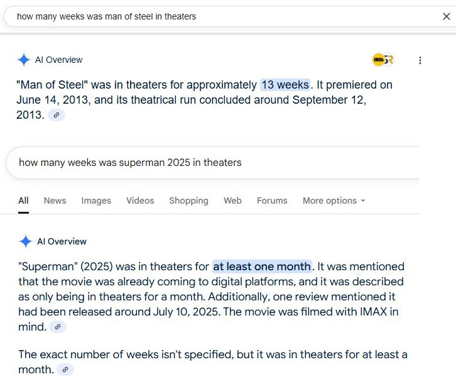
Task: Select the Videos tab
Action: click(140, 200)
